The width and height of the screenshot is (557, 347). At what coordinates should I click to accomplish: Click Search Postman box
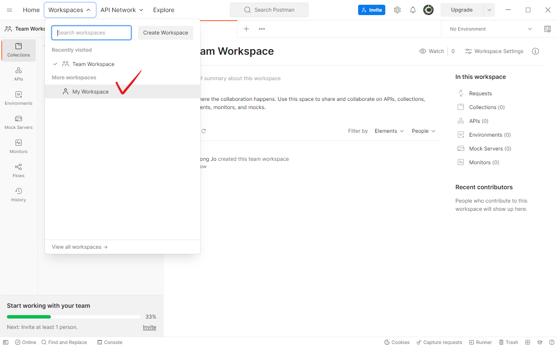[x=269, y=10]
